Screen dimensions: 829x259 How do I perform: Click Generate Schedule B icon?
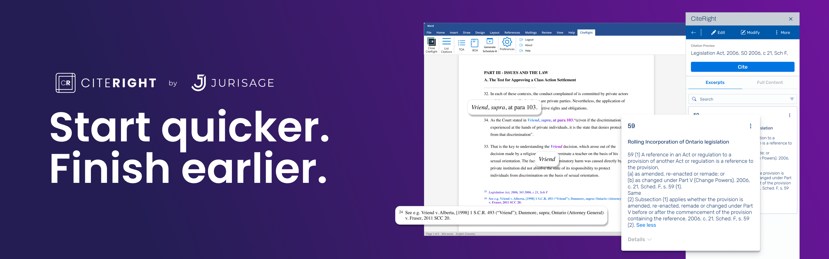pyautogui.click(x=489, y=45)
